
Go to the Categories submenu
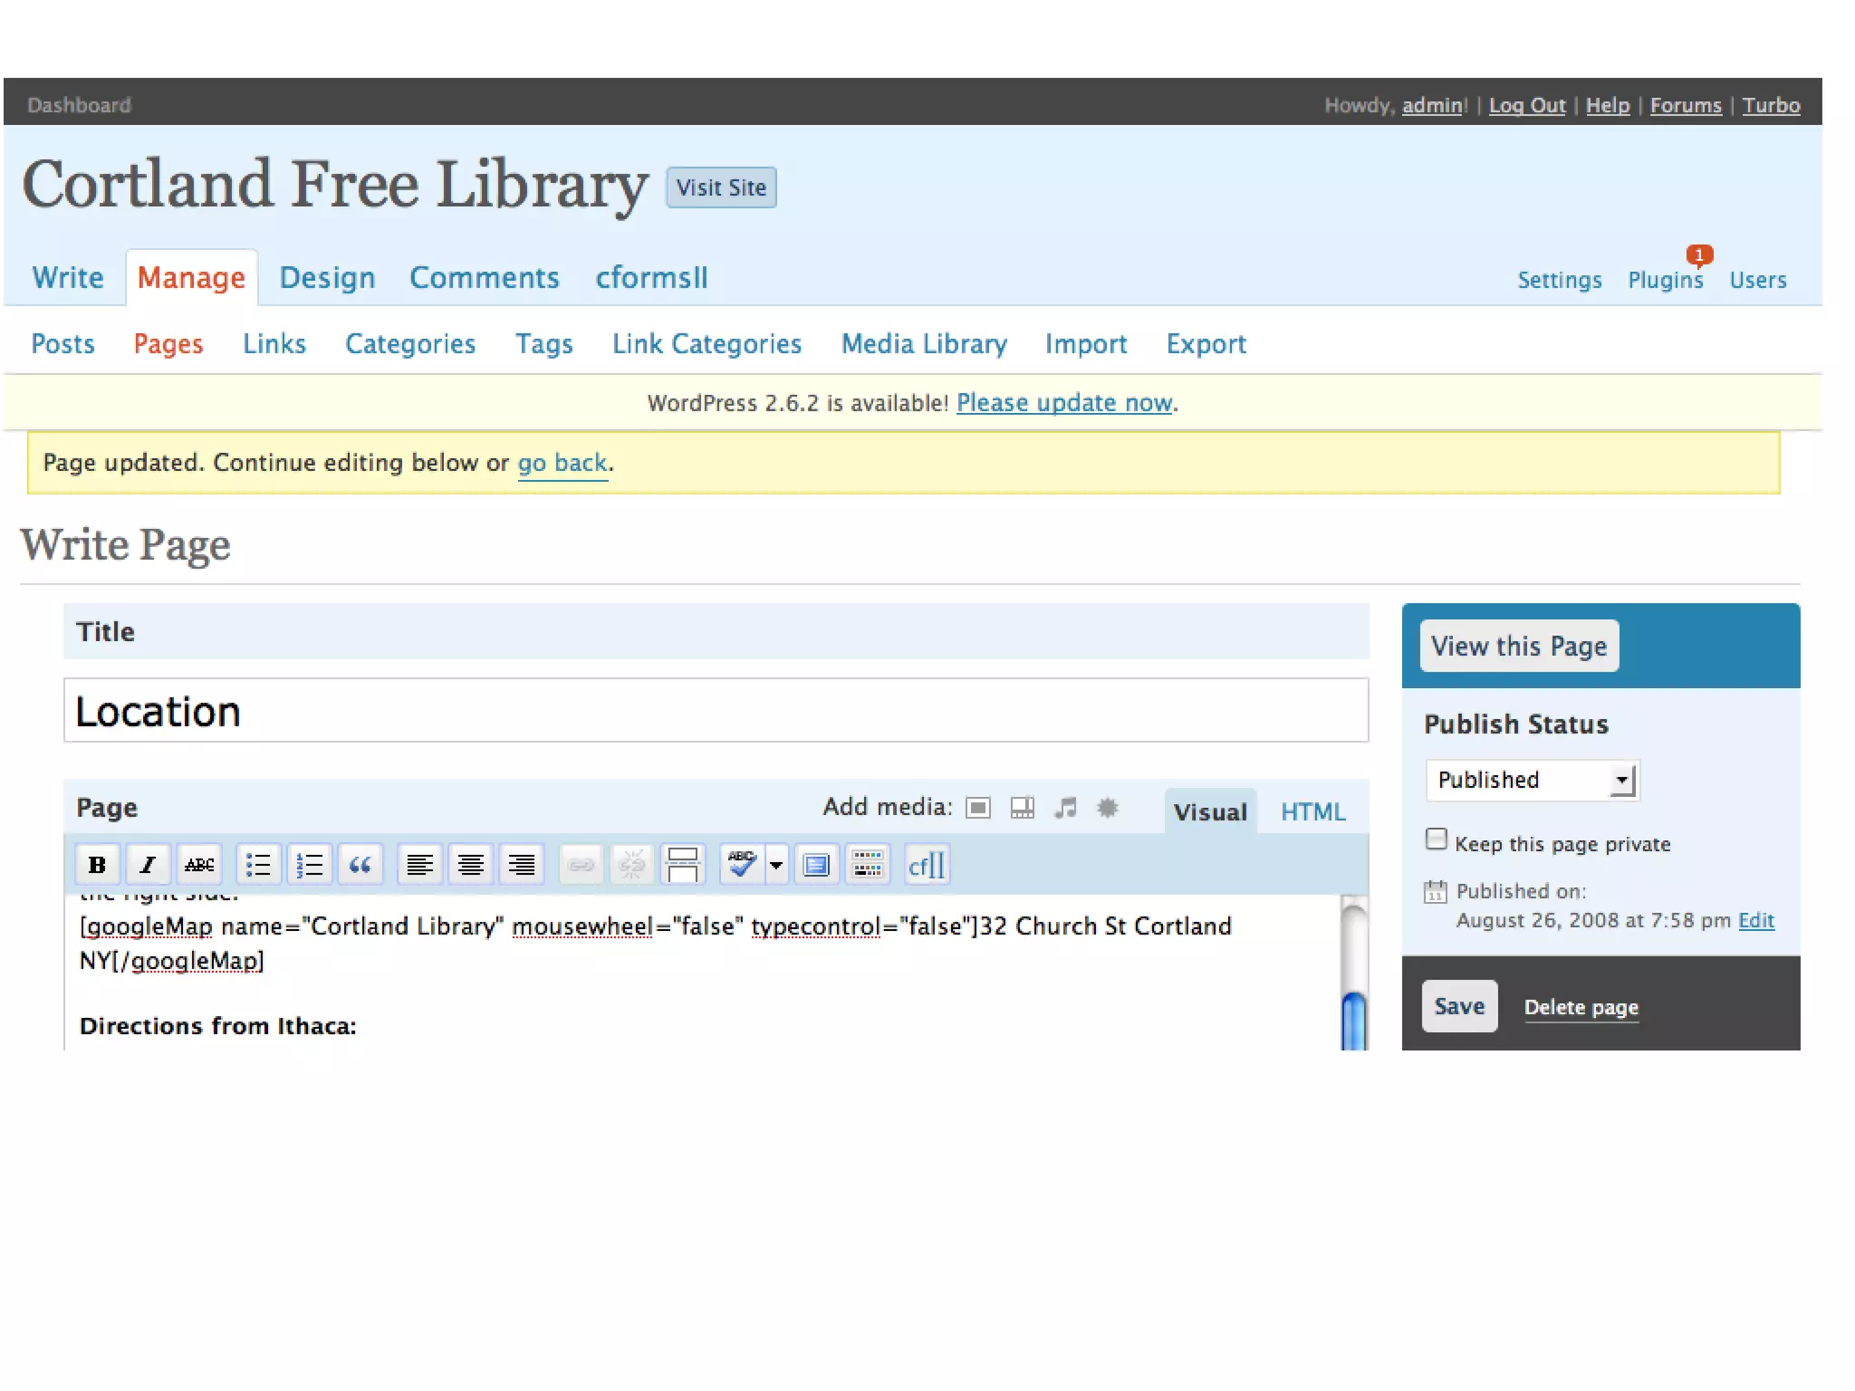410,344
